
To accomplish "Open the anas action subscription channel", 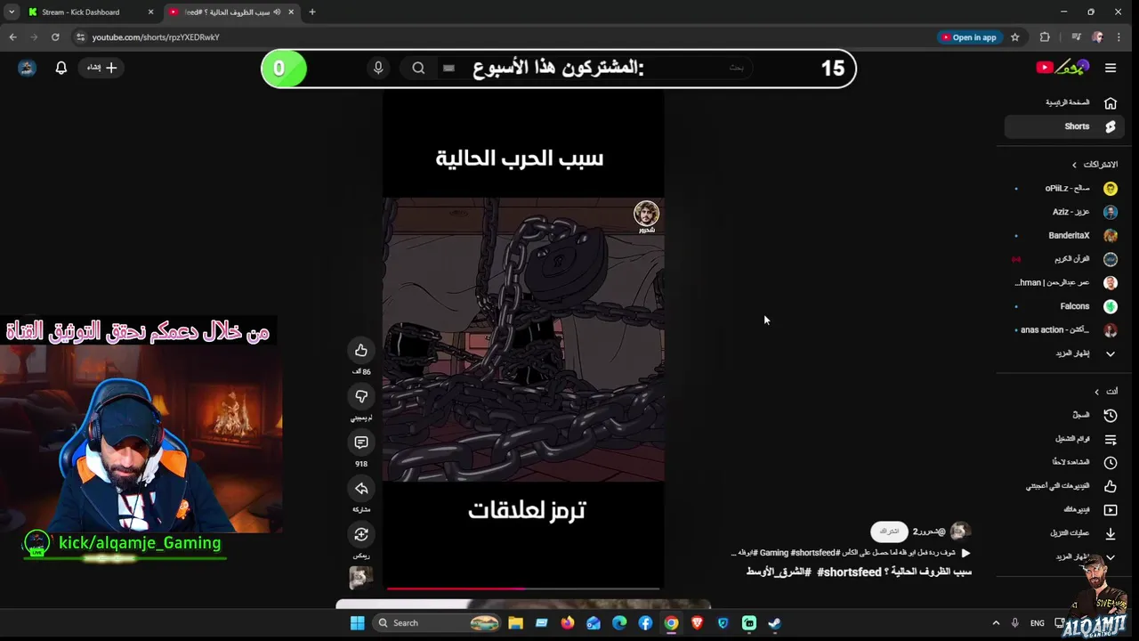I will 1066,329.
